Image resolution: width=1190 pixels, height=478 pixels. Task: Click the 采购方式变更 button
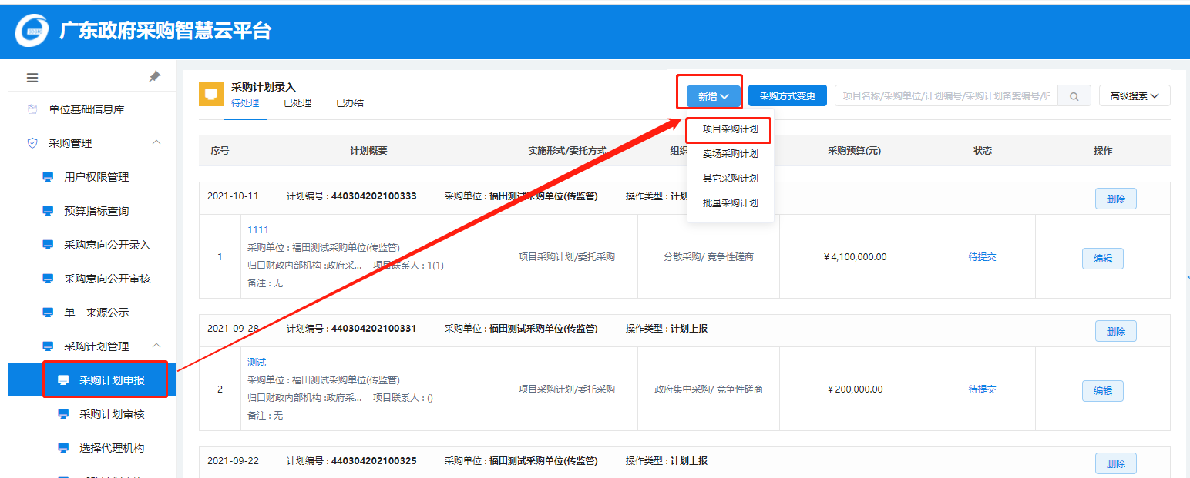pos(787,96)
